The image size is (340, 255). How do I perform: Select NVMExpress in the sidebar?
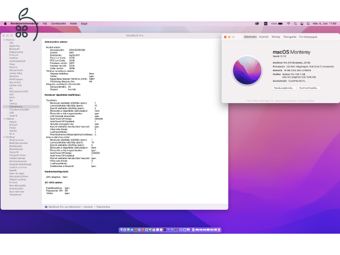[x=16, y=79]
